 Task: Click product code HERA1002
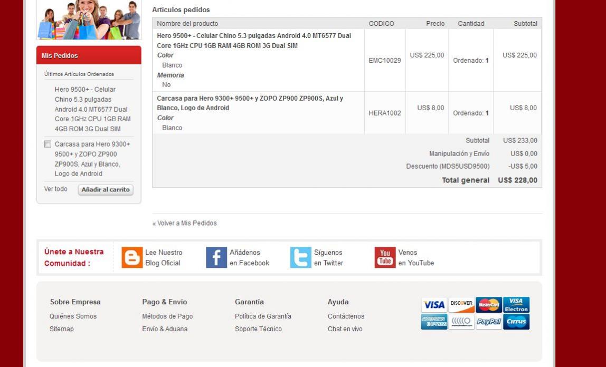(384, 113)
